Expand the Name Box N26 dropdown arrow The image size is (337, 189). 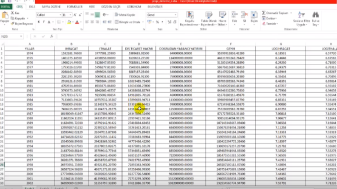[21, 36]
